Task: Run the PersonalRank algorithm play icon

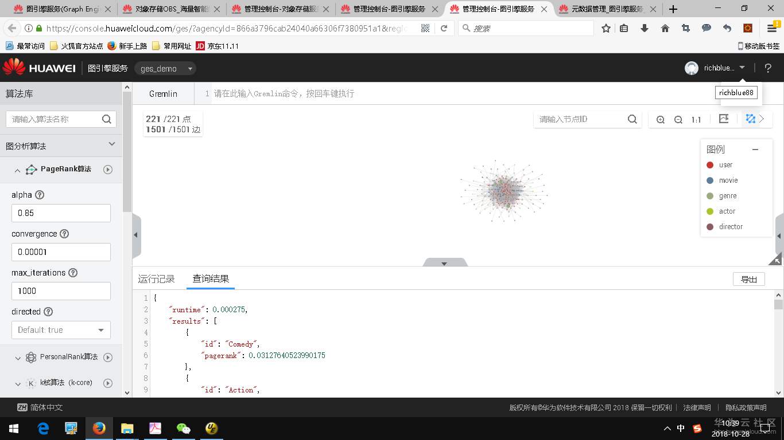Action: pos(108,357)
